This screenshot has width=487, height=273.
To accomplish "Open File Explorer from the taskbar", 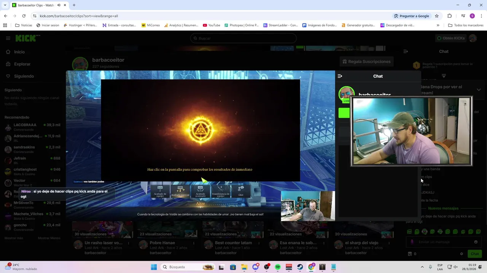I will (x=244, y=267).
